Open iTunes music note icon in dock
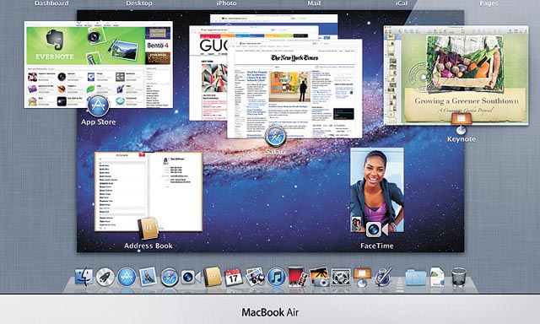Viewport: 540px width, 324px height. pos(277,277)
